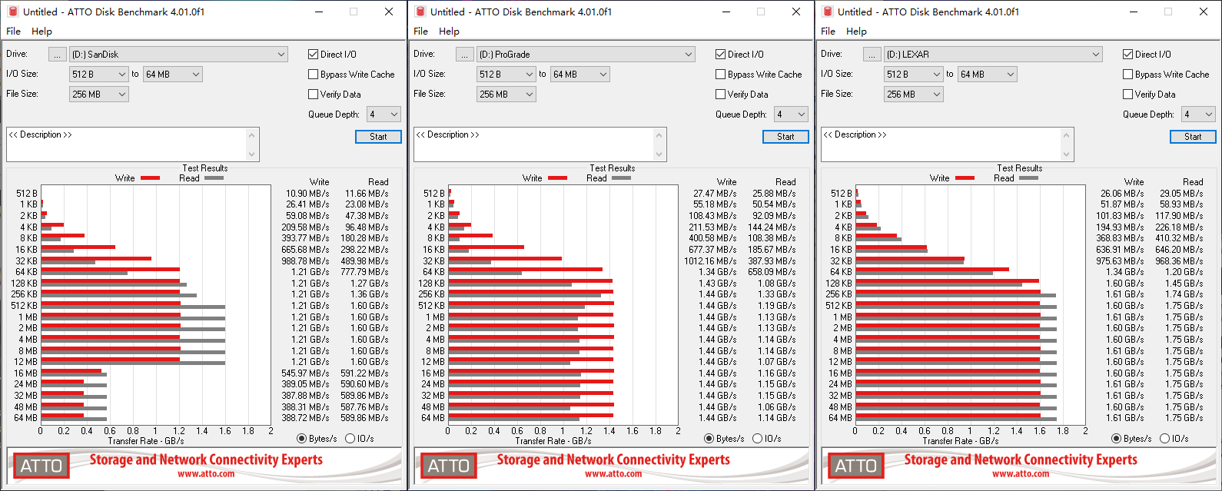
Task: Click Description text box in LEXAR window
Action: point(941,144)
